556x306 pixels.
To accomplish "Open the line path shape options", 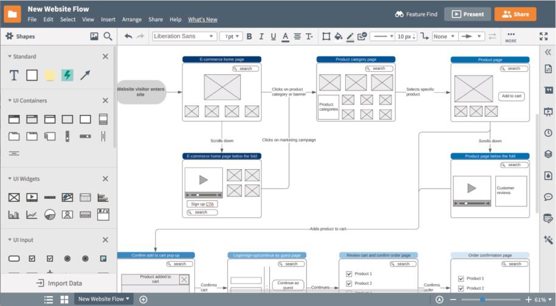I will tap(425, 37).
